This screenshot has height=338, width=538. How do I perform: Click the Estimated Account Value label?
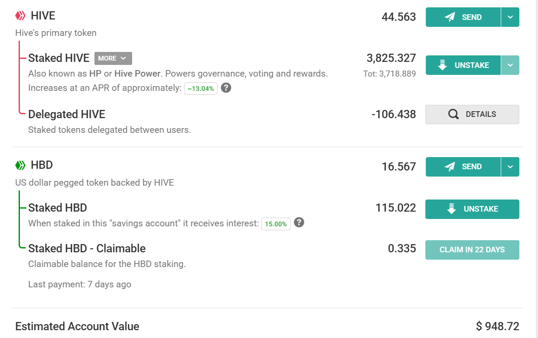tap(77, 326)
